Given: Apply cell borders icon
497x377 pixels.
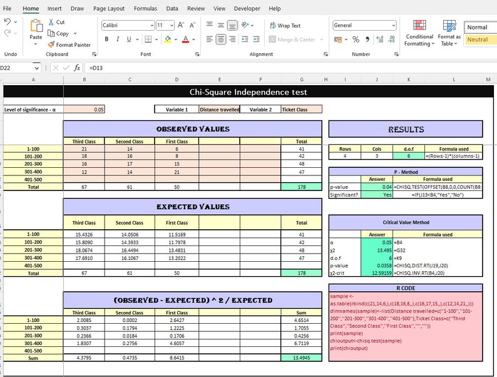Looking at the screenshot, I should [148, 39].
